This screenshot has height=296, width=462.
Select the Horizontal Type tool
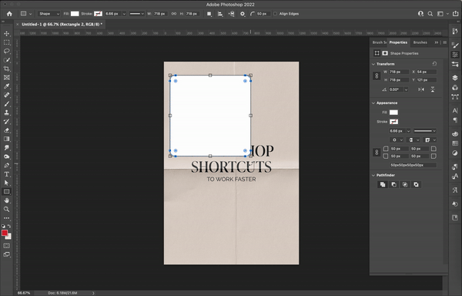coord(6,174)
